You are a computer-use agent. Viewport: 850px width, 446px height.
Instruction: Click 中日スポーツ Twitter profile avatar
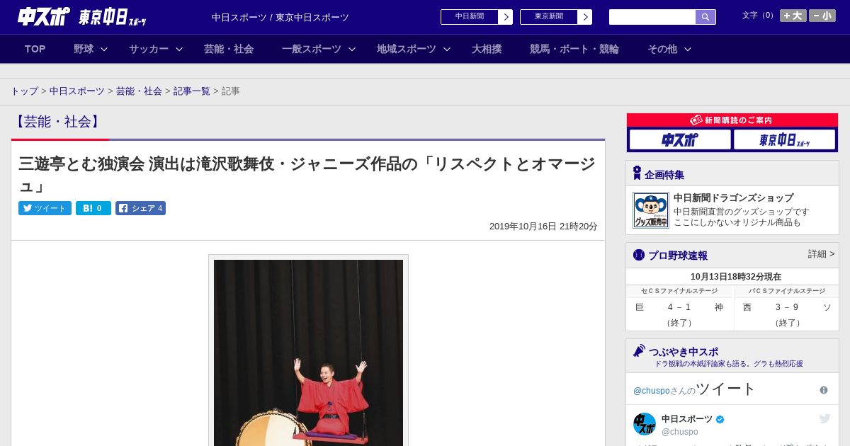645,424
